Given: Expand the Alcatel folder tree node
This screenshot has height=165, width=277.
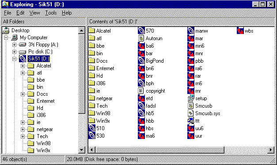Looking at the screenshot, I should [x=23, y=66].
